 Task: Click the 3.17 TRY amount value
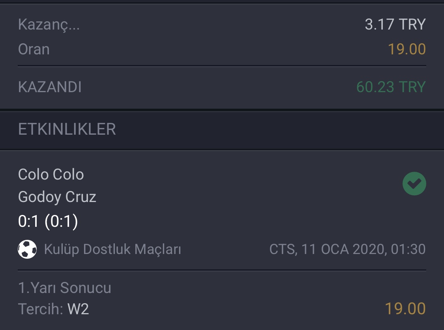click(x=395, y=24)
